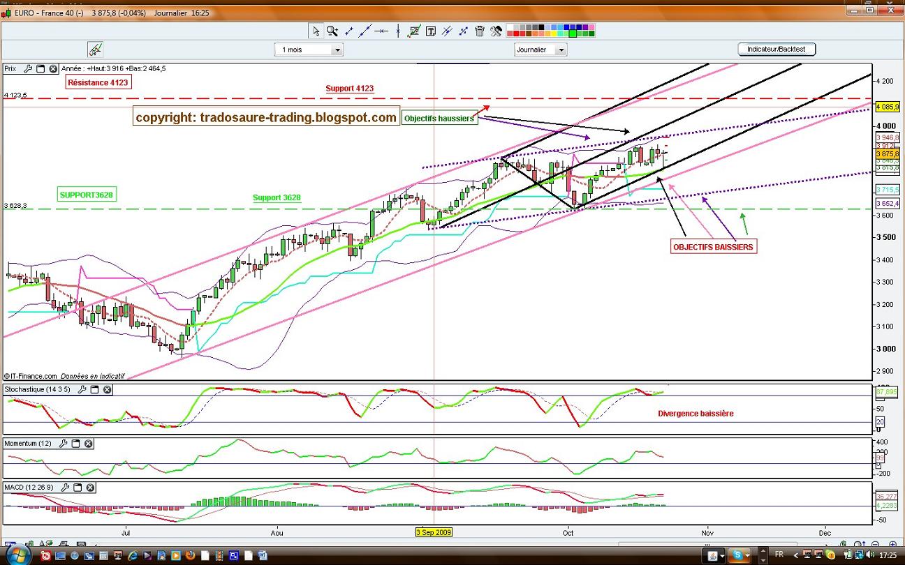Open the Prix panel wrench settings
The height and width of the screenshot is (565, 905).
pyautogui.click(x=28, y=69)
